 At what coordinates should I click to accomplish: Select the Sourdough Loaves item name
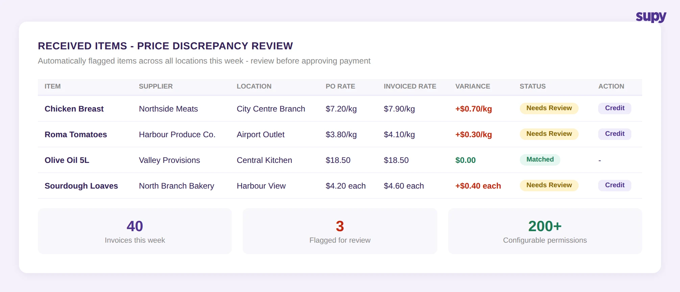81,186
